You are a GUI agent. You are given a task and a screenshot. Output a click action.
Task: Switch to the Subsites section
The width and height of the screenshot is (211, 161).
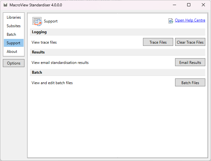(x=14, y=26)
